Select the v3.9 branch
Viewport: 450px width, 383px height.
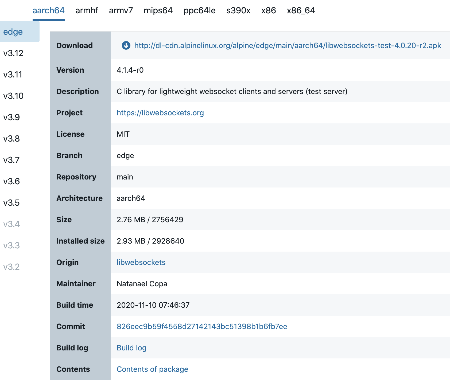(x=11, y=117)
